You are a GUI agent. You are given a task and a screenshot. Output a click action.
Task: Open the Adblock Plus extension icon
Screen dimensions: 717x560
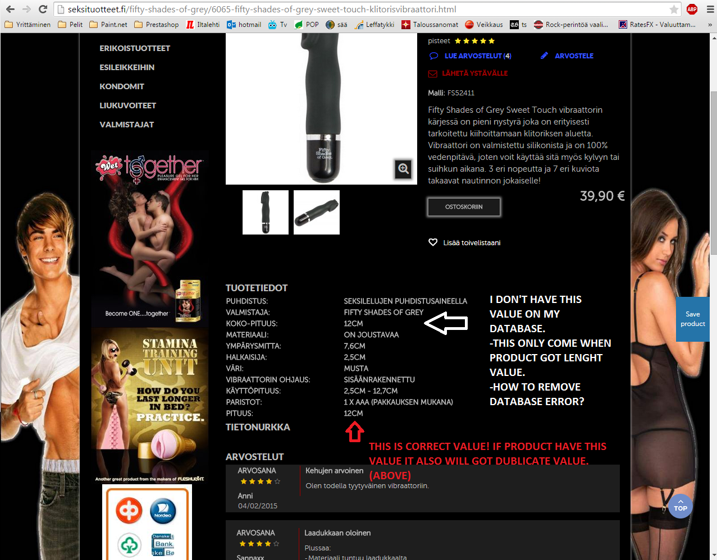coord(692,9)
